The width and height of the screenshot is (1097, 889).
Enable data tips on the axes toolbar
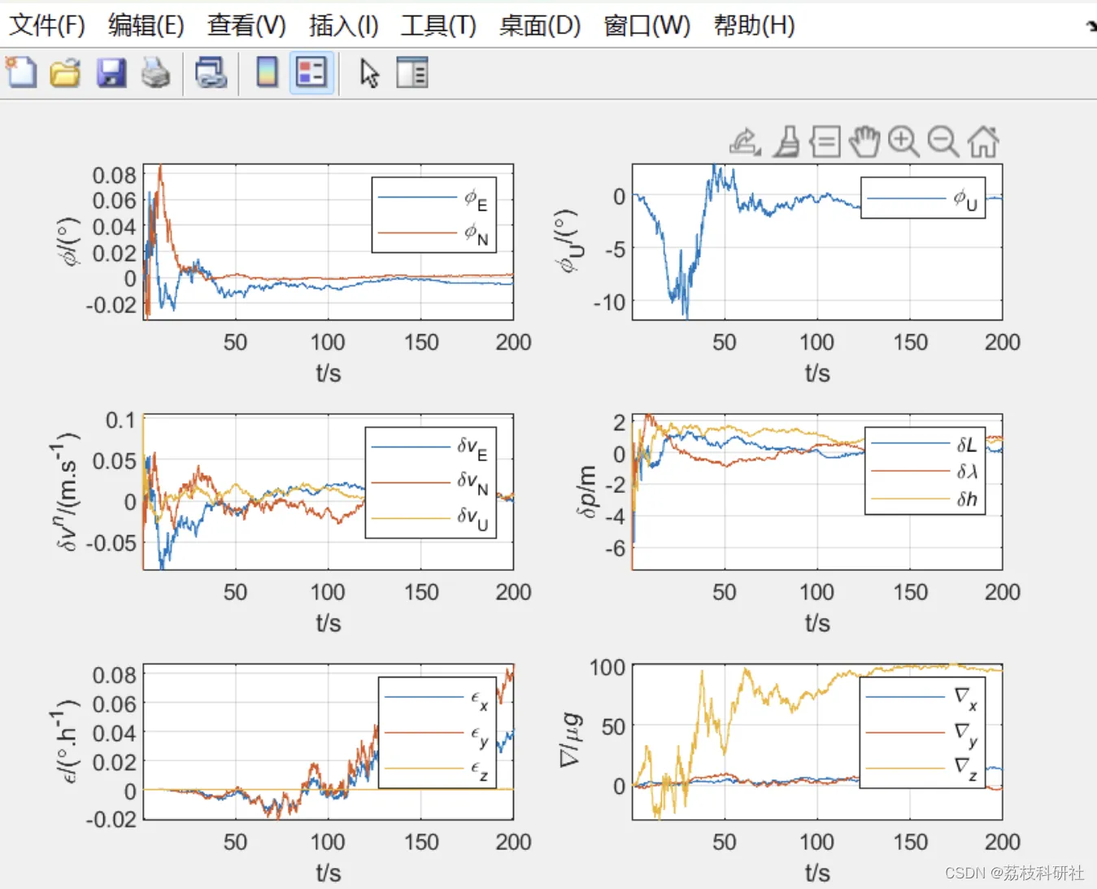825,142
